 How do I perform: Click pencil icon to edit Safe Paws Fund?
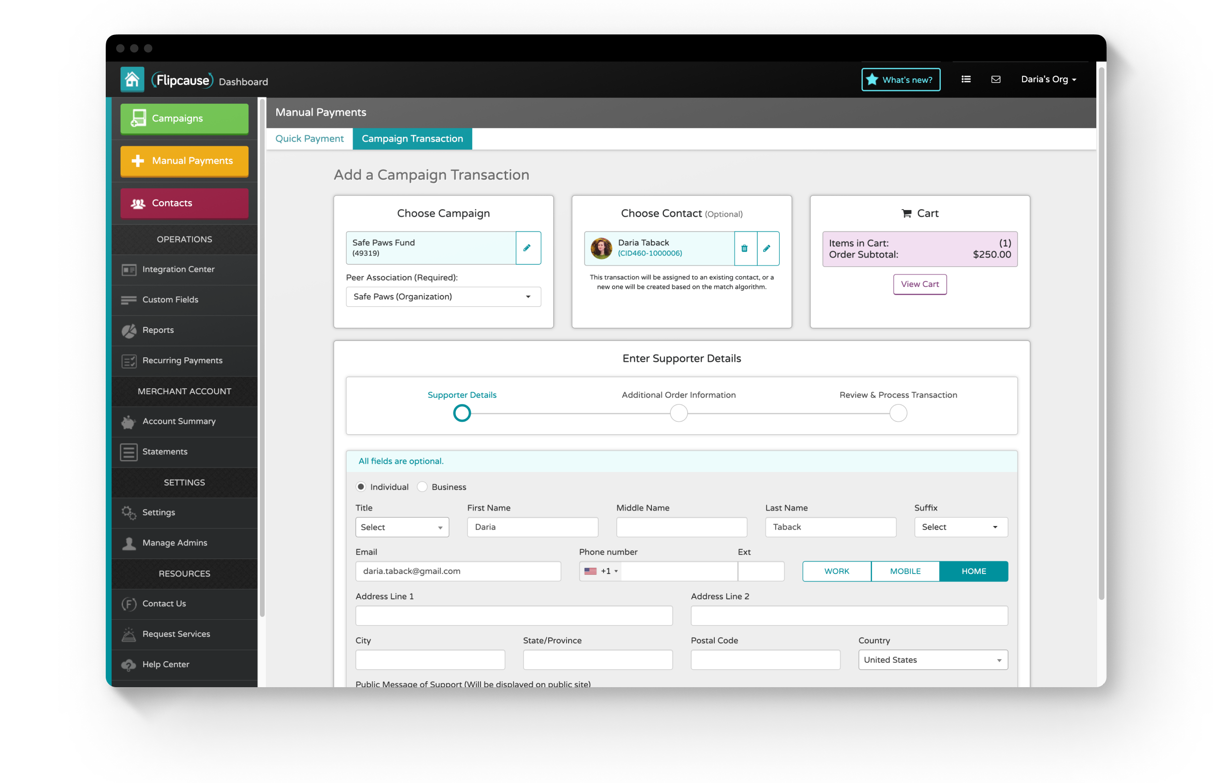[x=527, y=248]
